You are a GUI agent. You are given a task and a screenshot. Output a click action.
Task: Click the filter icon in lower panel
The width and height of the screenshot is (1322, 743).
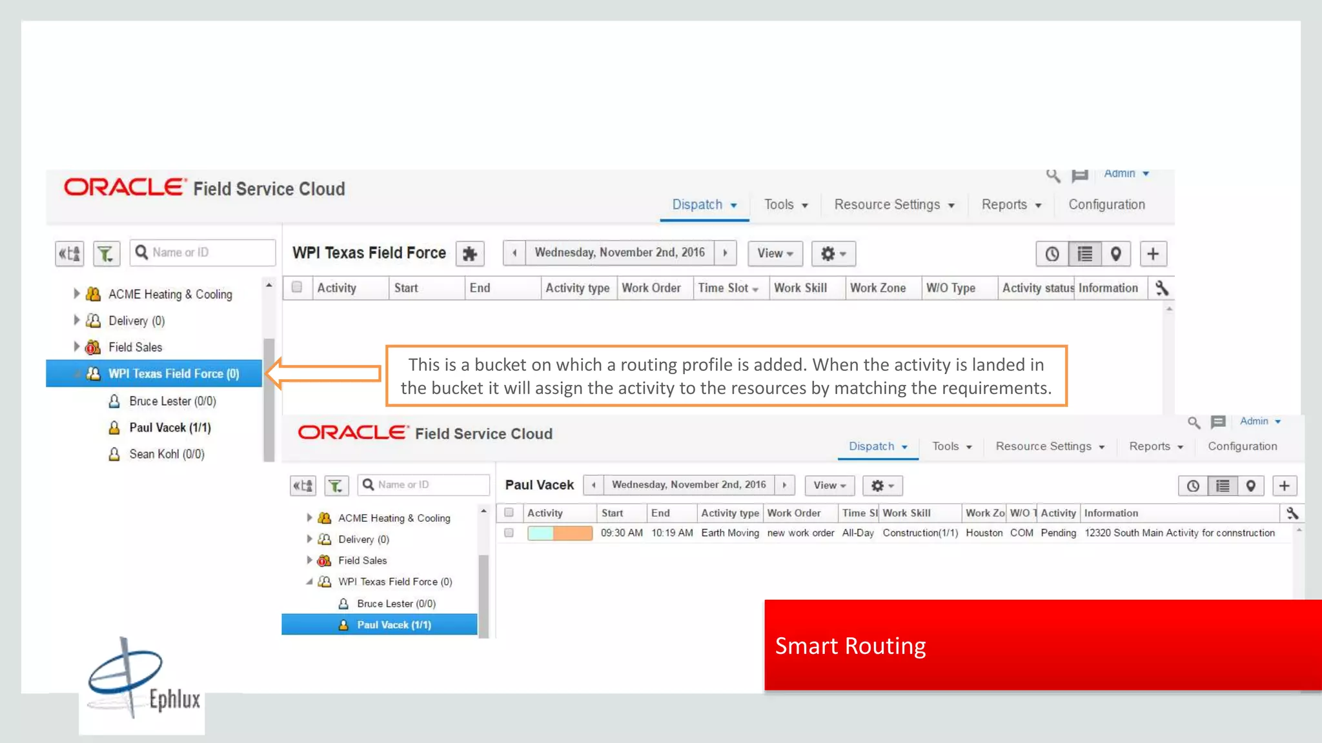pyautogui.click(x=336, y=485)
